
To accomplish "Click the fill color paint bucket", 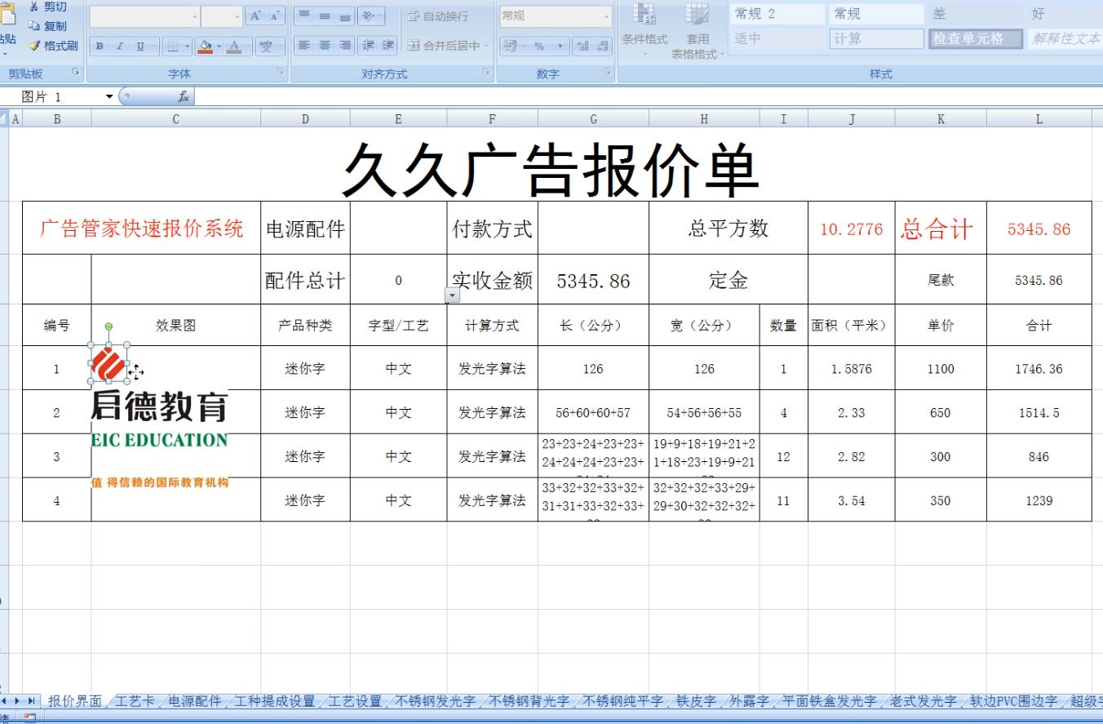I will [205, 47].
